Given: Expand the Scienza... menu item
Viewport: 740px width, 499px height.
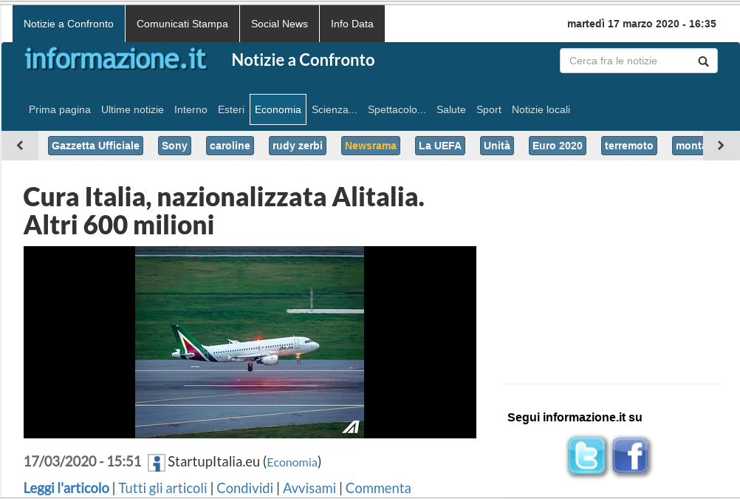Looking at the screenshot, I should [334, 109].
